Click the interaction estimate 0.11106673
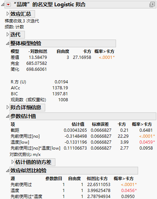This screenshot has width=157, height=199. [75, 148]
